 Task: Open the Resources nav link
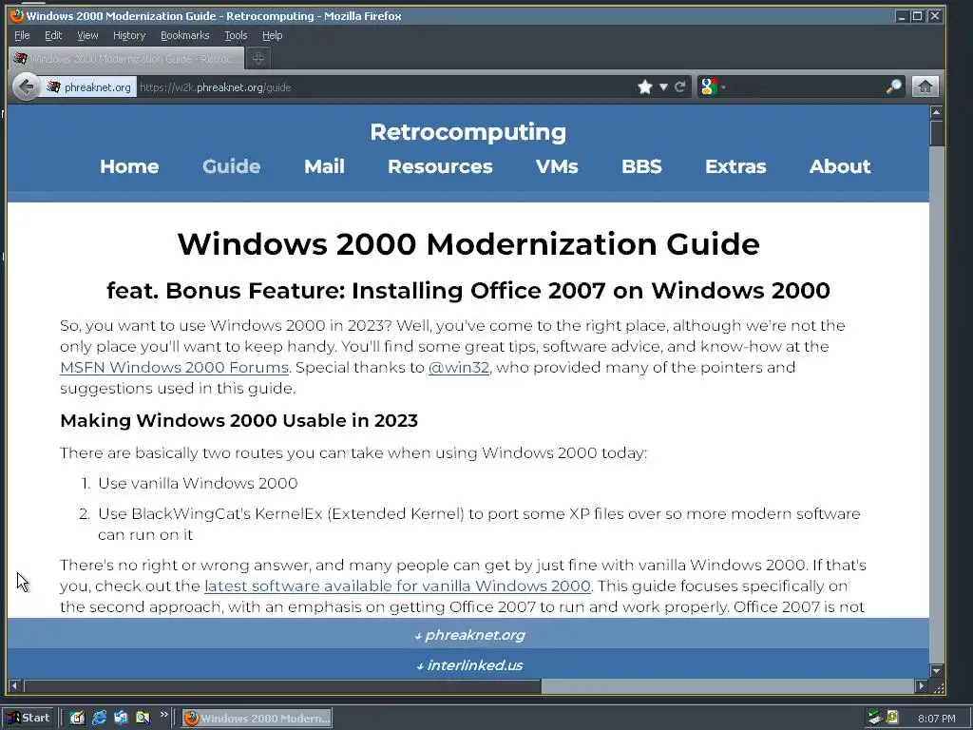[440, 166]
